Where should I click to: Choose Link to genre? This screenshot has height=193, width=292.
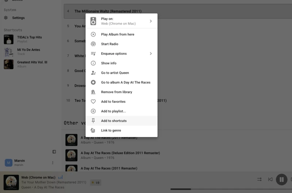122,130
